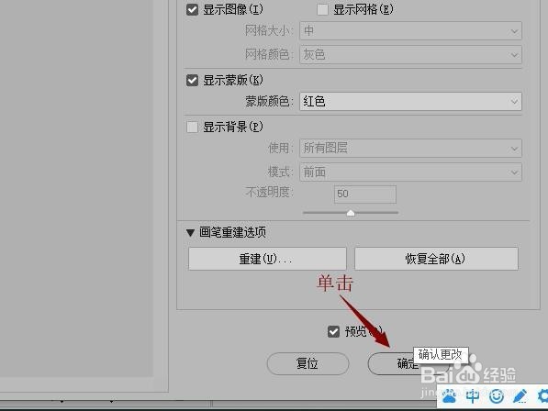Viewport: 548px width, 411px height.
Task: Click the 重建(U)... button
Action: tap(267, 259)
